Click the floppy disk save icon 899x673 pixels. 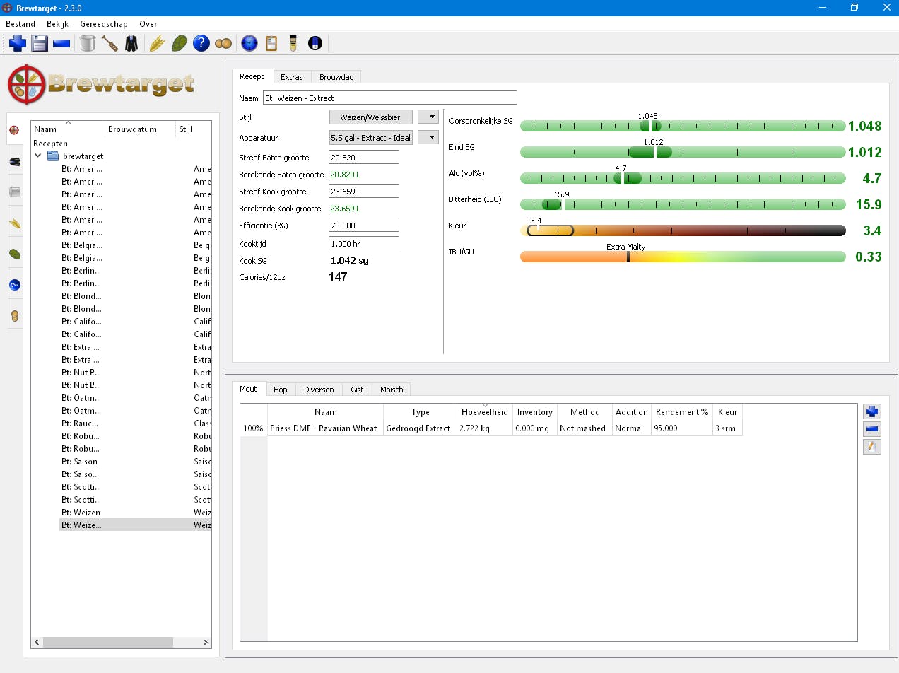[x=40, y=44]
